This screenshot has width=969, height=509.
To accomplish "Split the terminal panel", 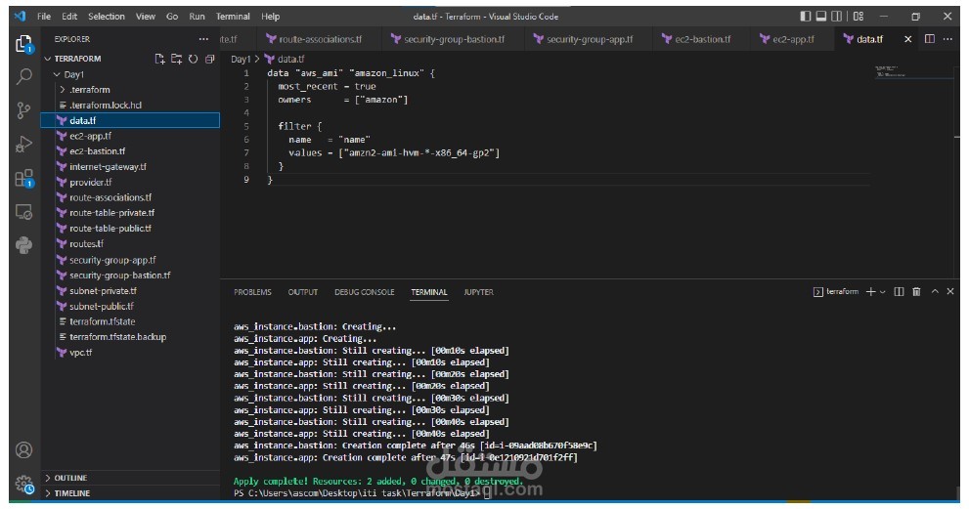I will click(x=900, y=291).
